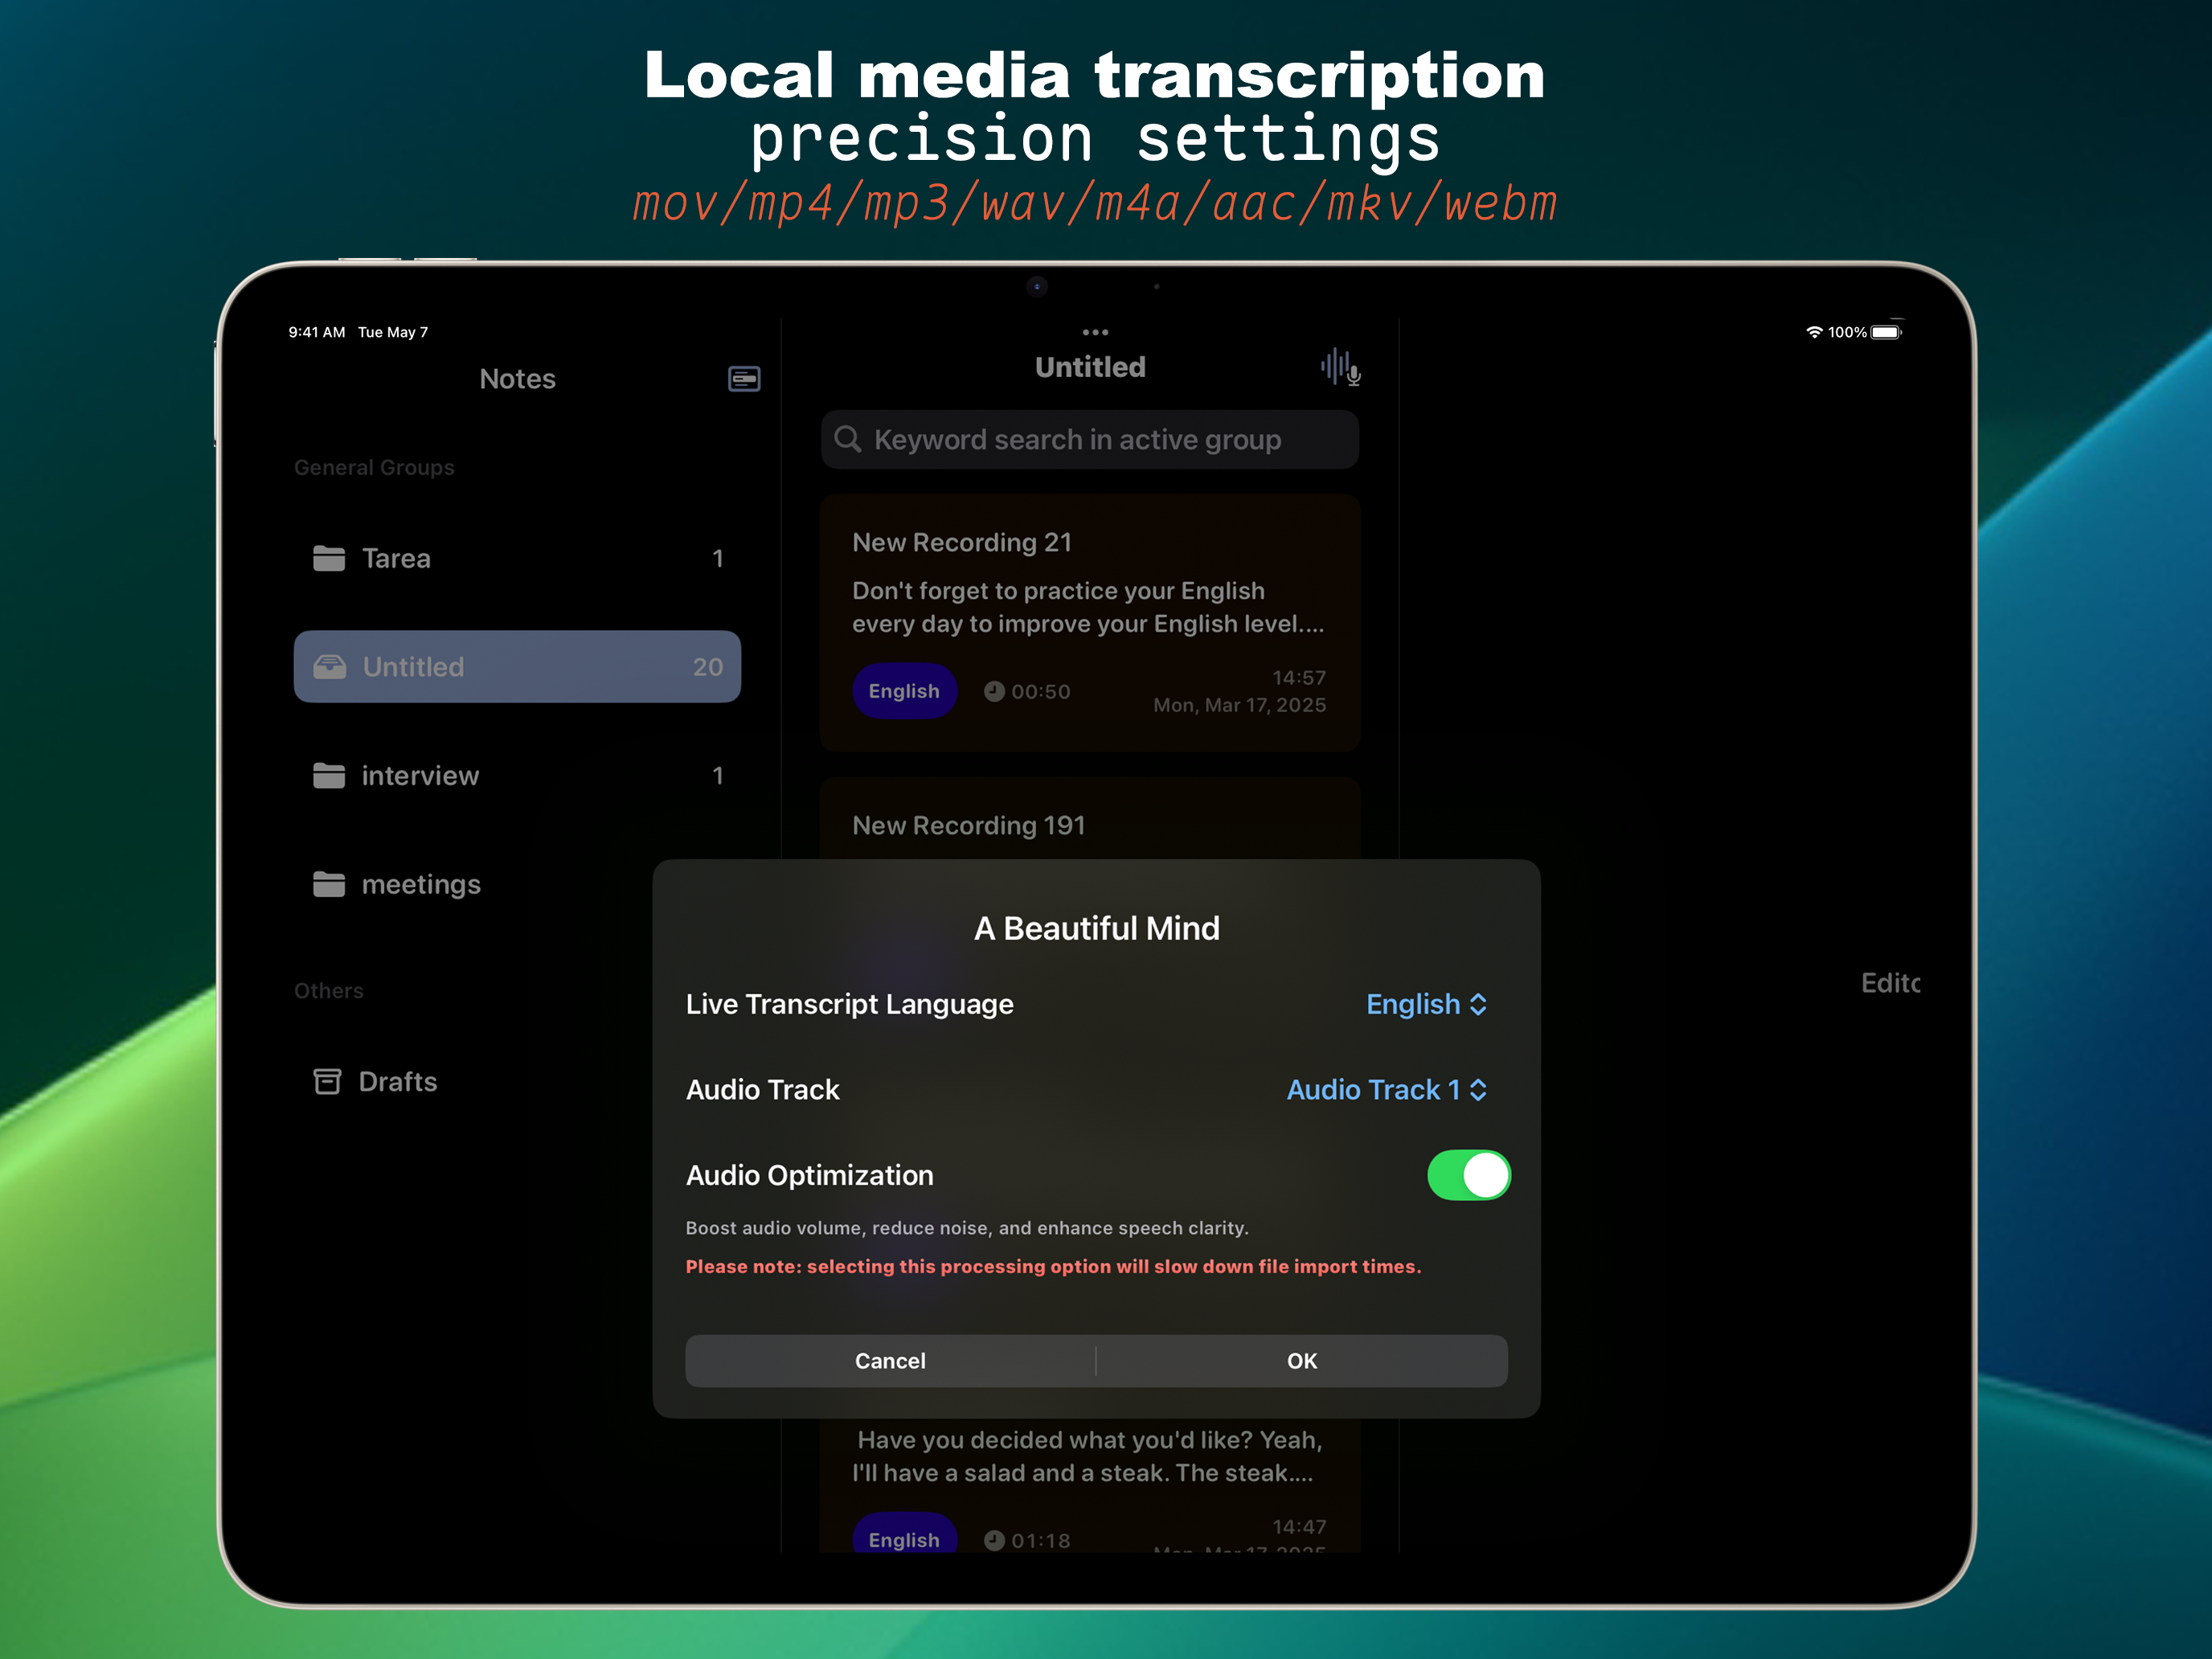This screenshot has height=1659, width=2212.
Task: Click the 14:47 timestamp text
Action: pos(1299,1526)
